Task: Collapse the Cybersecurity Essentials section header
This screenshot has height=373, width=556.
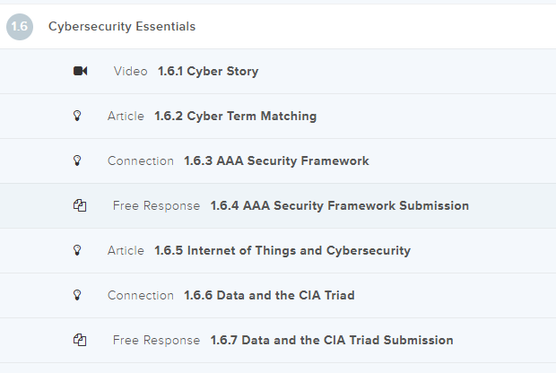Action: click(x=122, y=27)
